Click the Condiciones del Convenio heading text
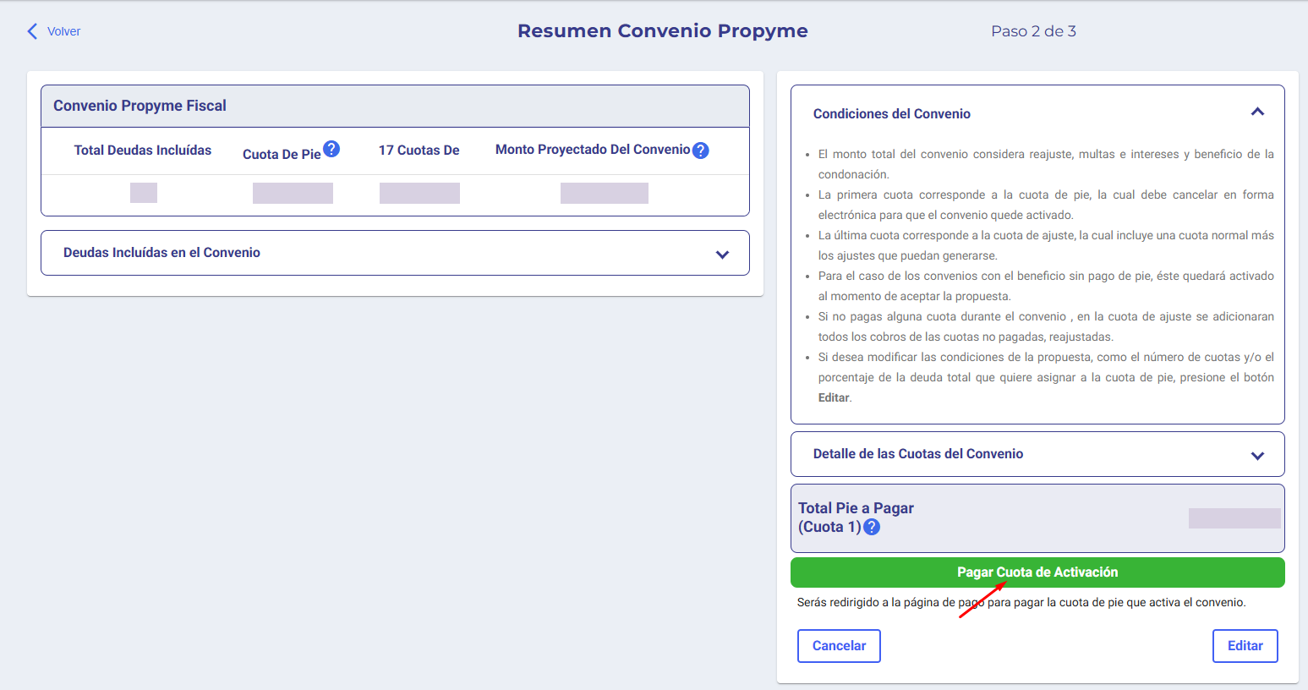1308x690 pixels. pyautogui.click(x=892, y=113)
